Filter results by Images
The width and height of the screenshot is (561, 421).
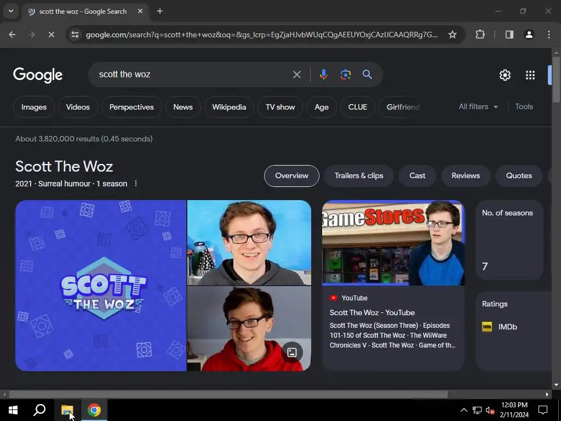tap(34, 107)
